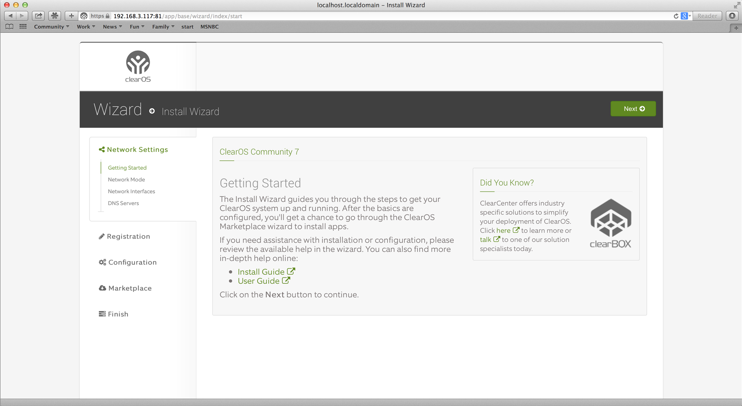Expand the News bookmarks dropdown

(112, 27)
